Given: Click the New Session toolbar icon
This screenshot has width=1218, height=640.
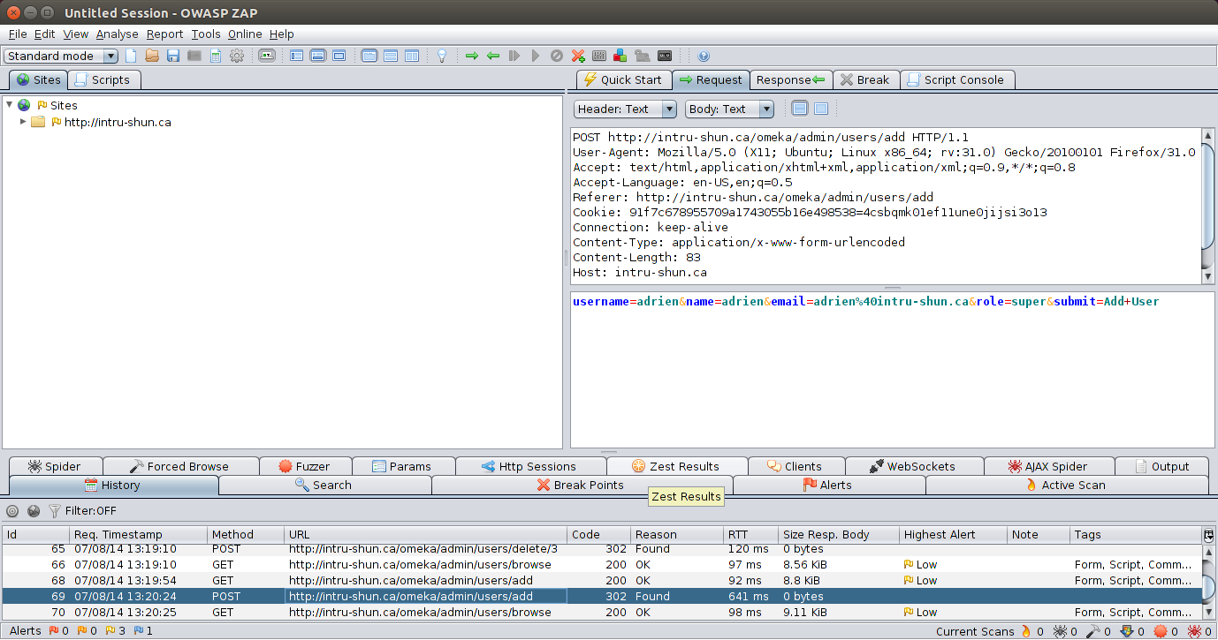Looking at the screenshot, I should (x=131, y=56).
